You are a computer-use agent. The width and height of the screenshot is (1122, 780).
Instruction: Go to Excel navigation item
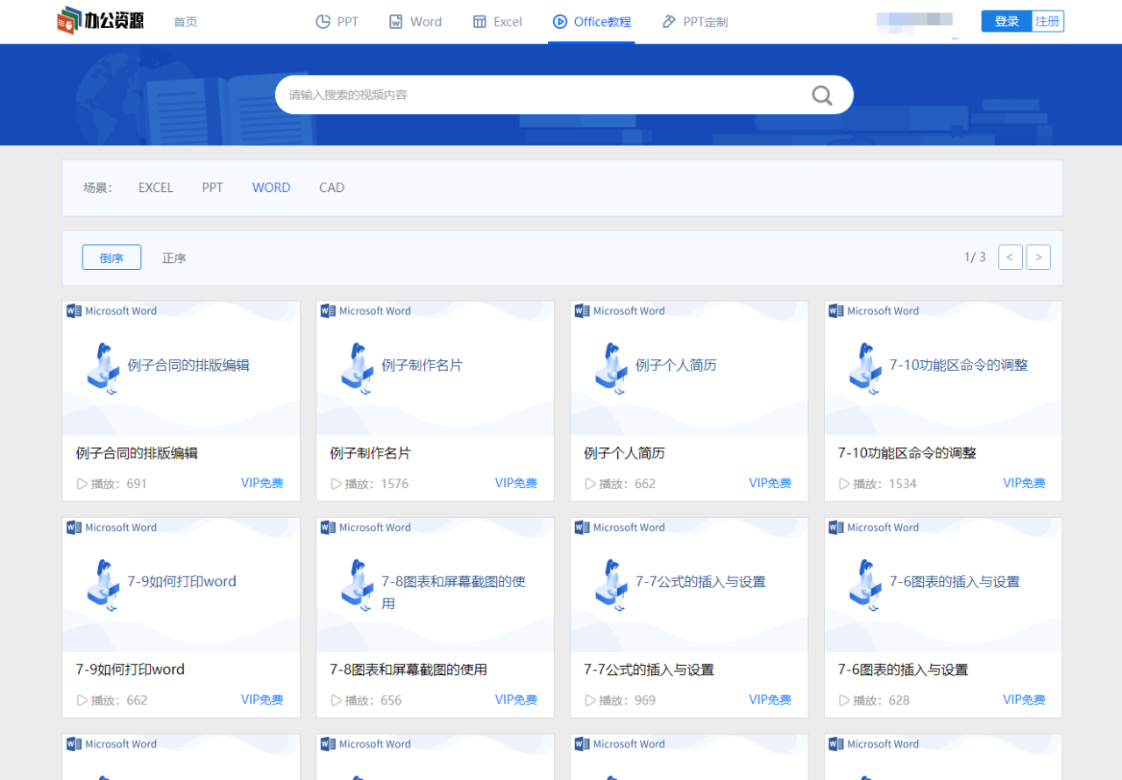(497, 22)
